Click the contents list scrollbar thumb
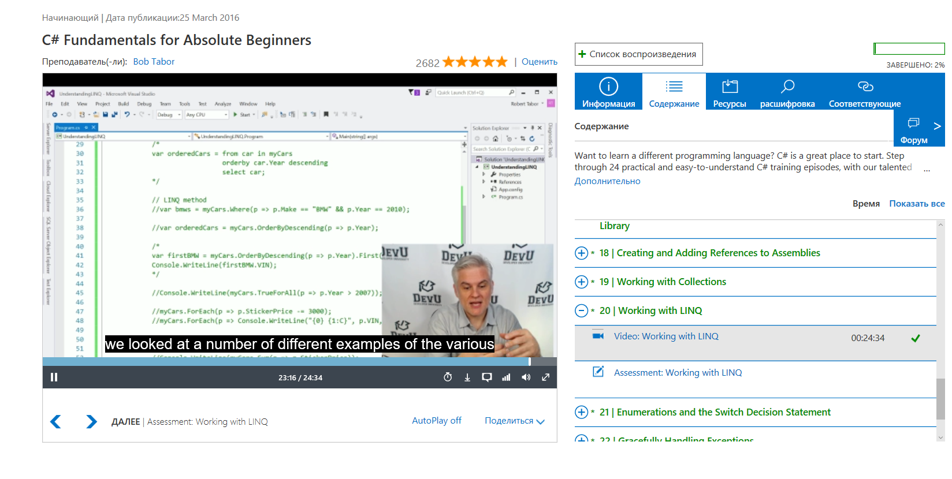Viewport: 952px width, 479px height. pyautogui.click(x=940, y=399)
